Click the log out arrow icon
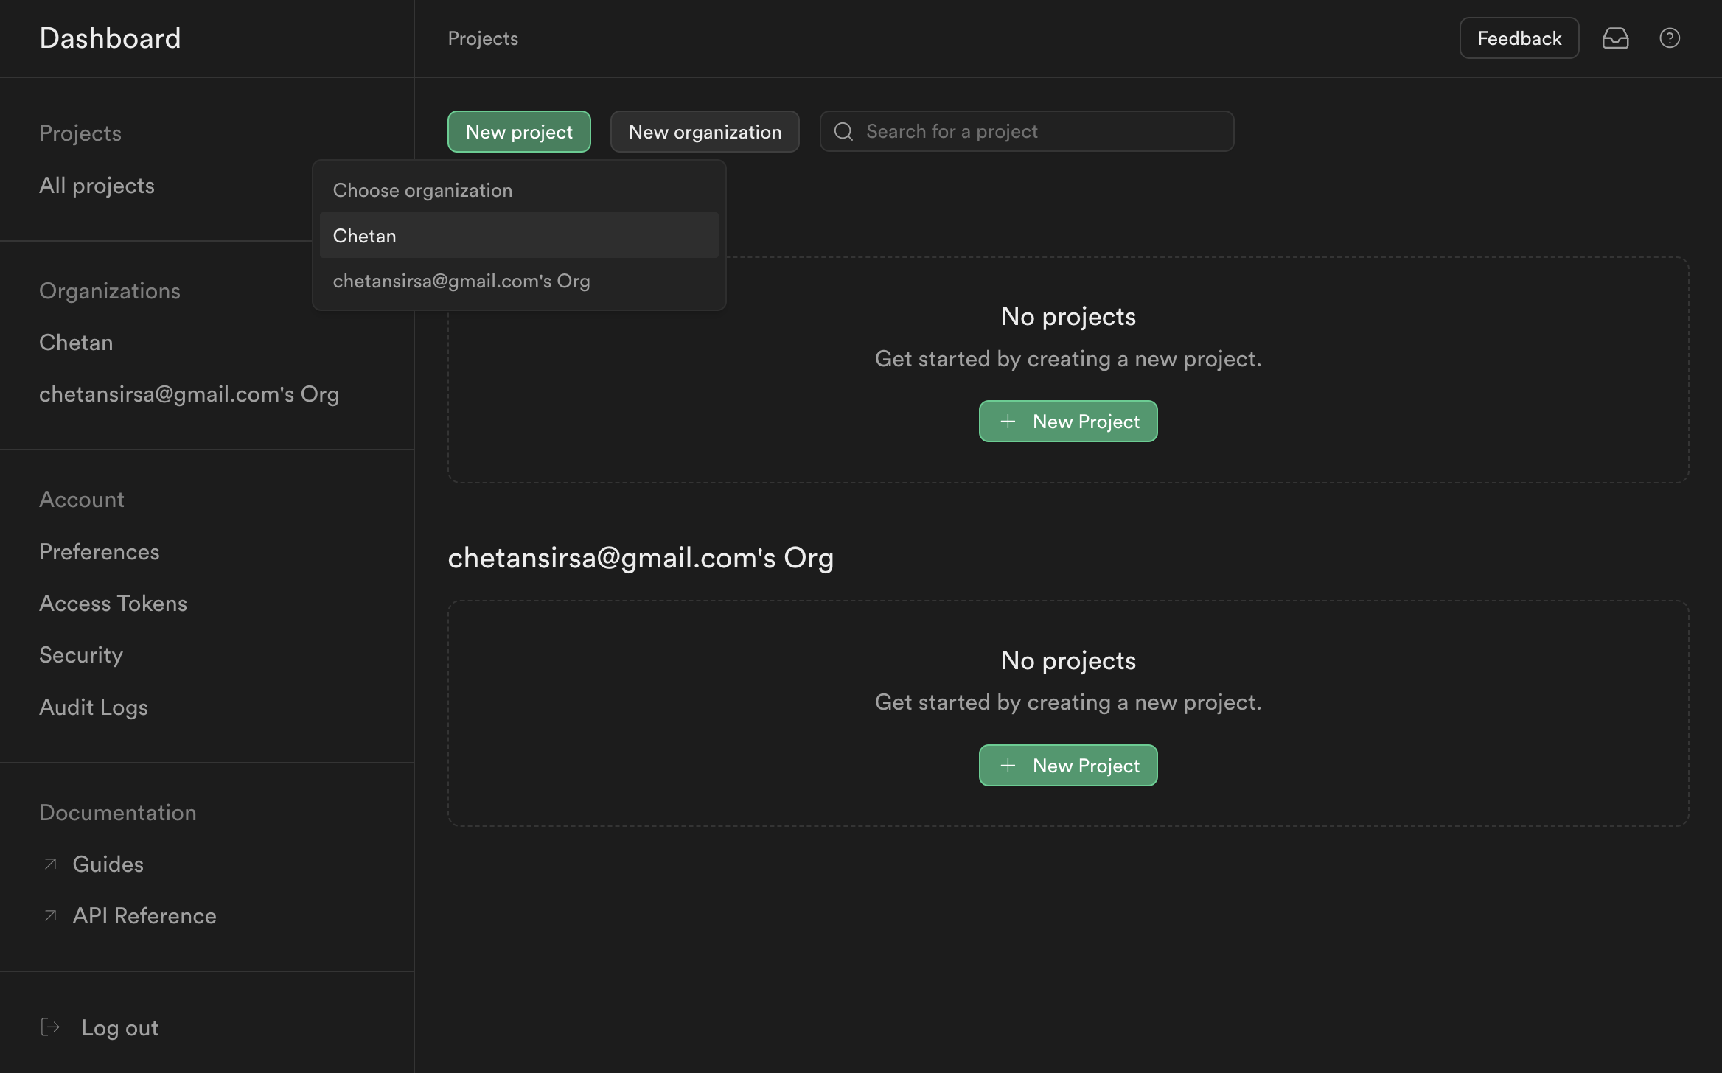1722x1073 pixels. coord(50,1027)
